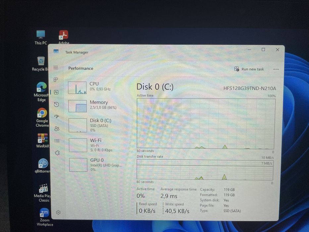Open the Services icon in sidebar
The width and height of the screenshot is (309, 232).
pos(57,153)
